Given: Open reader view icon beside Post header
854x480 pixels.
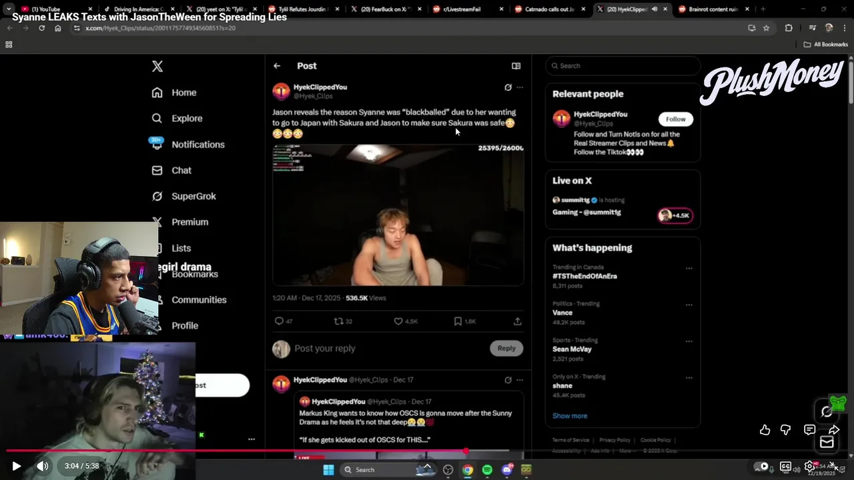Looking at the screenshot, I should pyautogui.click(x=516, y=66).
